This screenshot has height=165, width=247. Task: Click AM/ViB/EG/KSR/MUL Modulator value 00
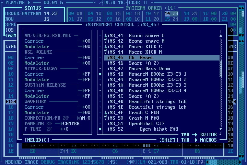(x=87, y=47)
